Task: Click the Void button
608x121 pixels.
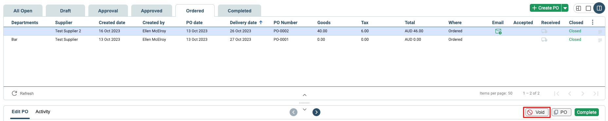Action: 537,112
